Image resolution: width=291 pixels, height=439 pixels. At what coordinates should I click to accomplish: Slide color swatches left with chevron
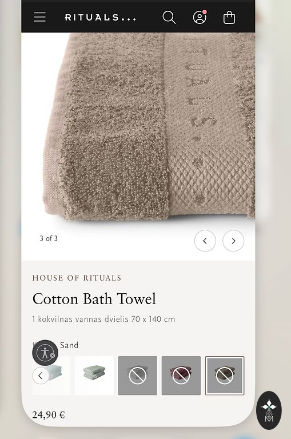coord(41,376)
